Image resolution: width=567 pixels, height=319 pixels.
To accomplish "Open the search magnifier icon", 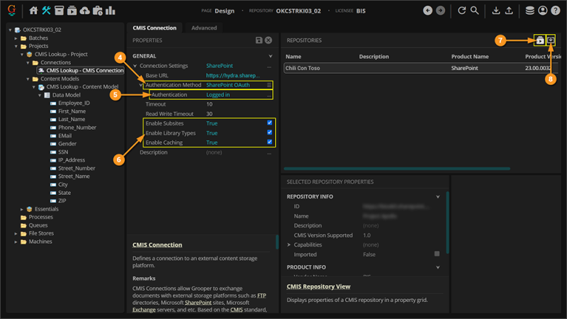I will [475, 11].
